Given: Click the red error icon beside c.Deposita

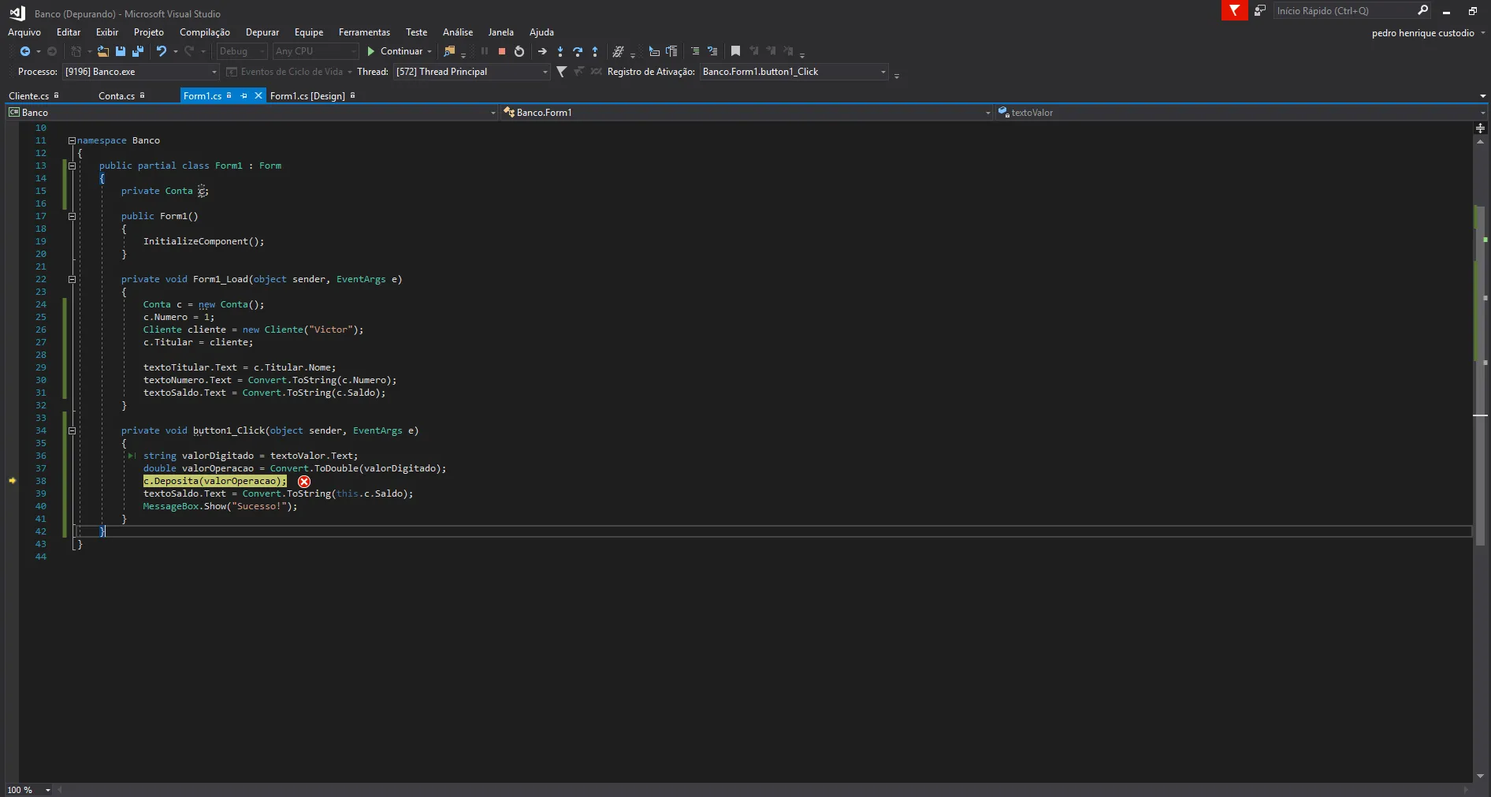Looking at the screenshot, I should point(304,482).
